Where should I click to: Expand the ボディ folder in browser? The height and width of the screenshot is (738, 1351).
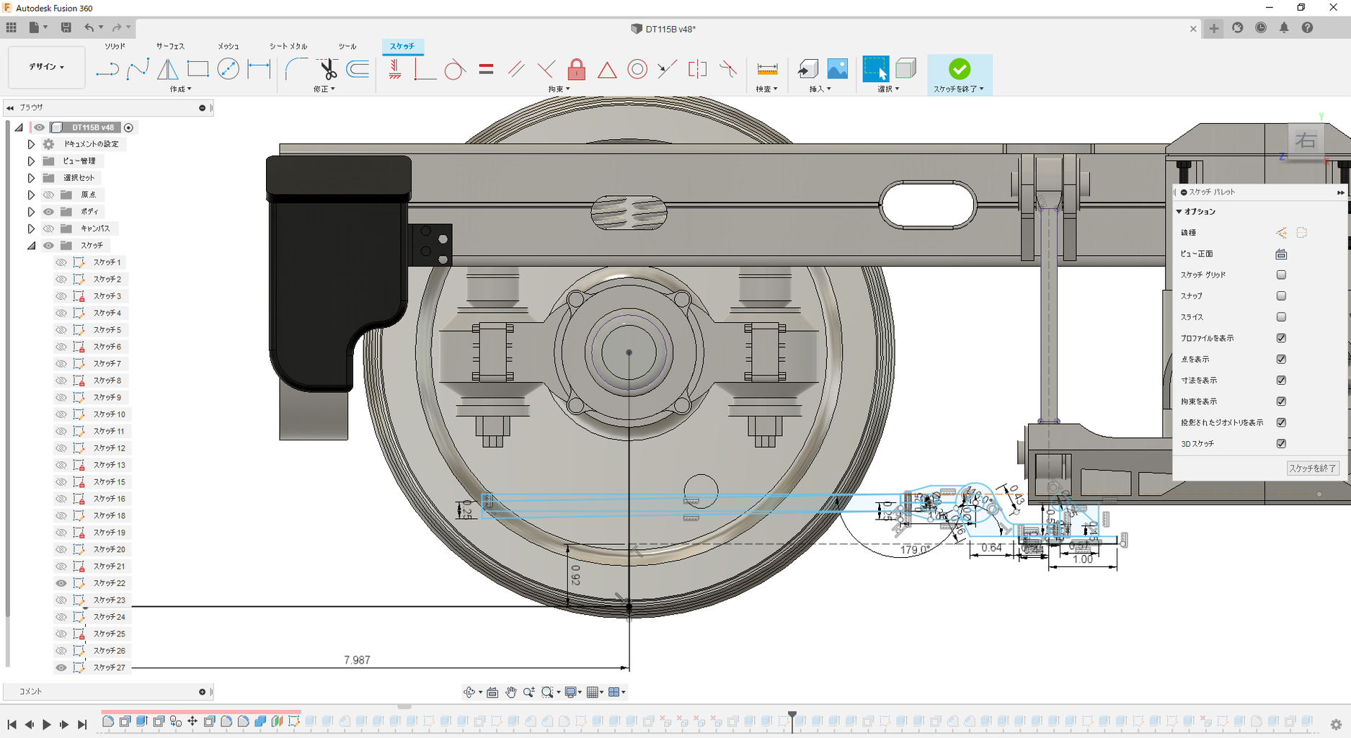pyautogui.click(x=31, y=212)
